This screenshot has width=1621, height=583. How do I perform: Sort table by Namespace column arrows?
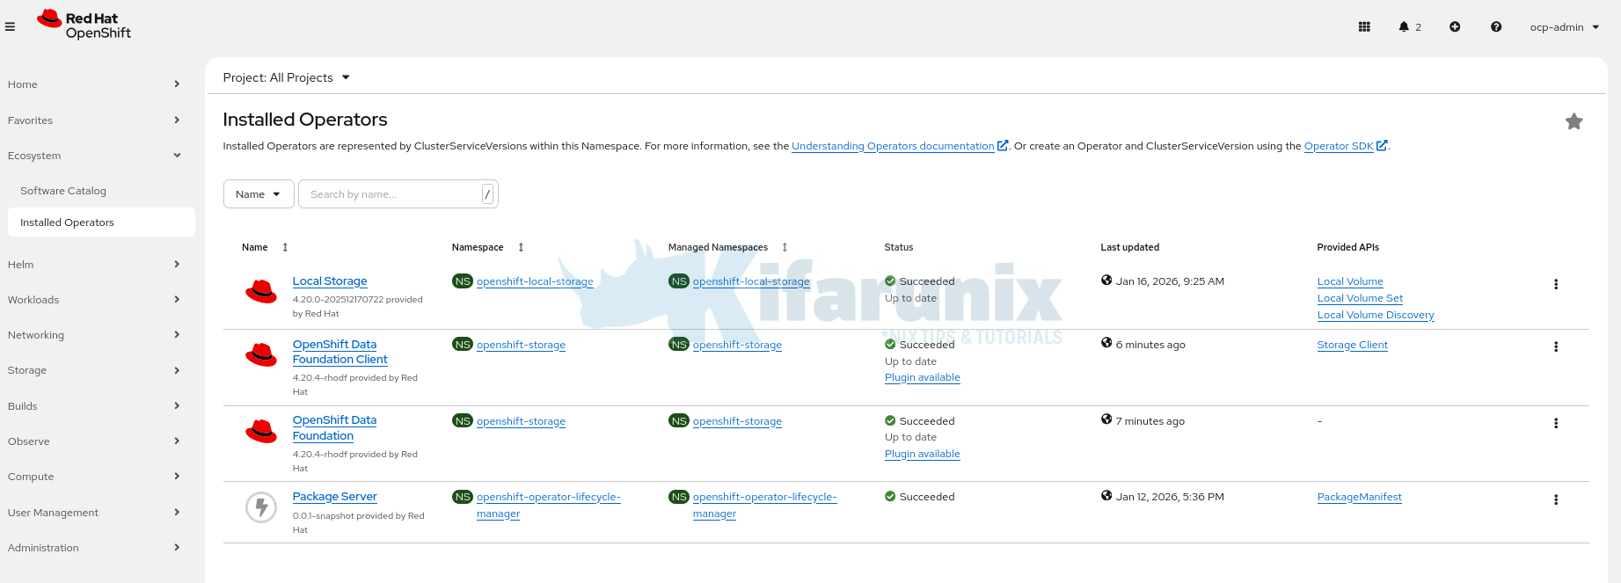(x=521, y=247)
